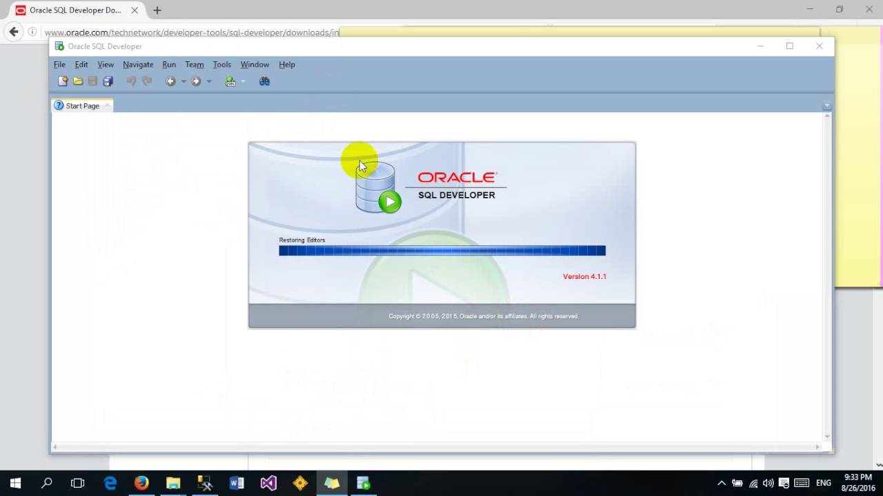This screenshot has width=883, height=496.
Task: Open Visual Studio from taskbar
Action: coord(268,483)
